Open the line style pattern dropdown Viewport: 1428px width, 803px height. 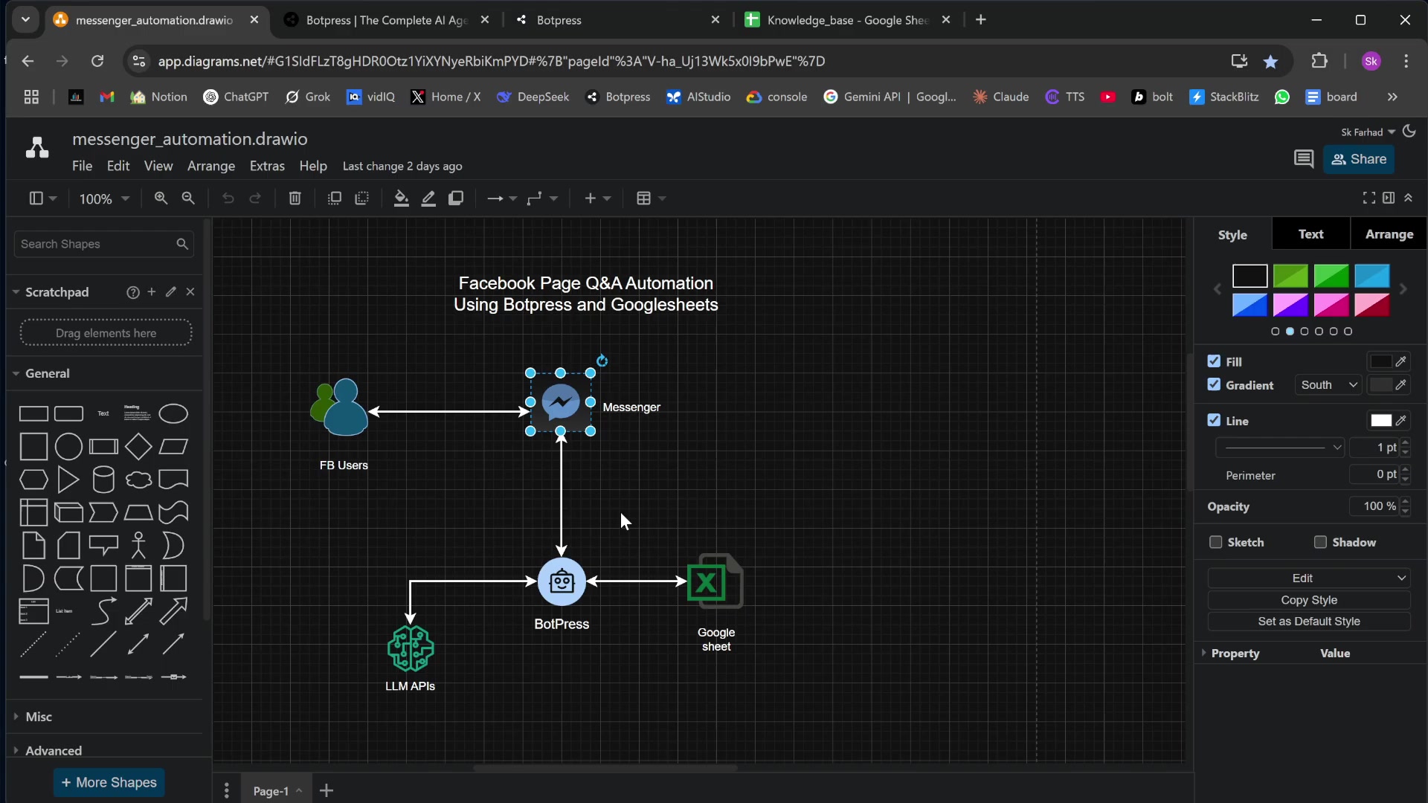(1279, 447)
